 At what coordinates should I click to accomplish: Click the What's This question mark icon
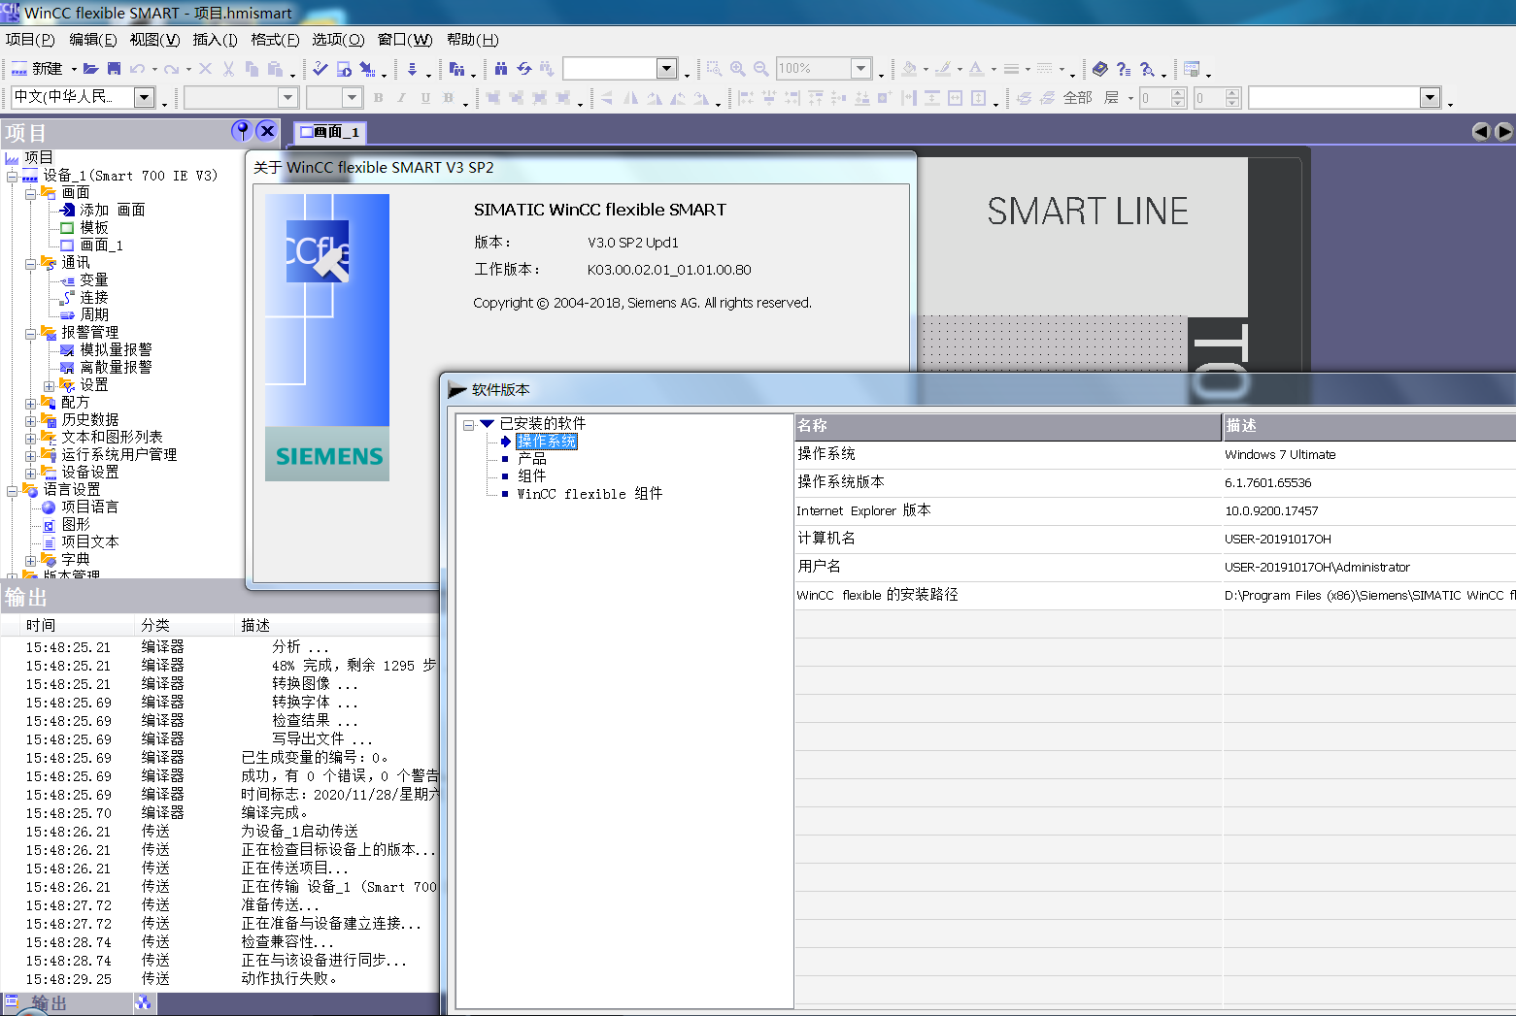(x=1123, y=69)
